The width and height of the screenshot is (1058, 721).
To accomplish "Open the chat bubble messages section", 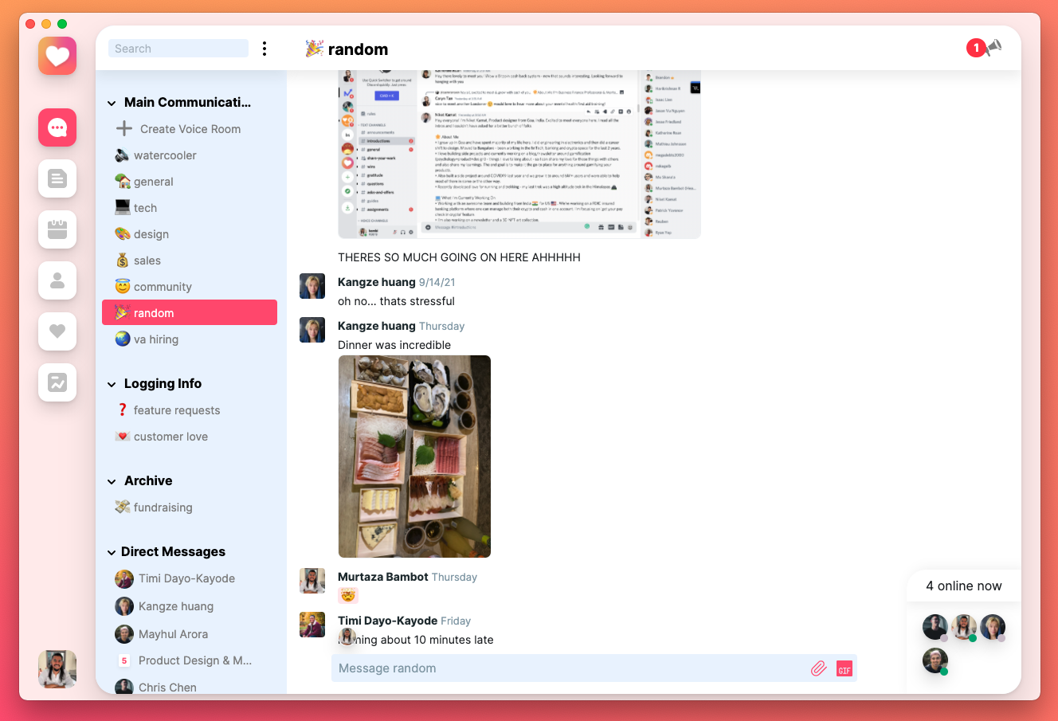I will pyautogui.click(x=57, y=127).
